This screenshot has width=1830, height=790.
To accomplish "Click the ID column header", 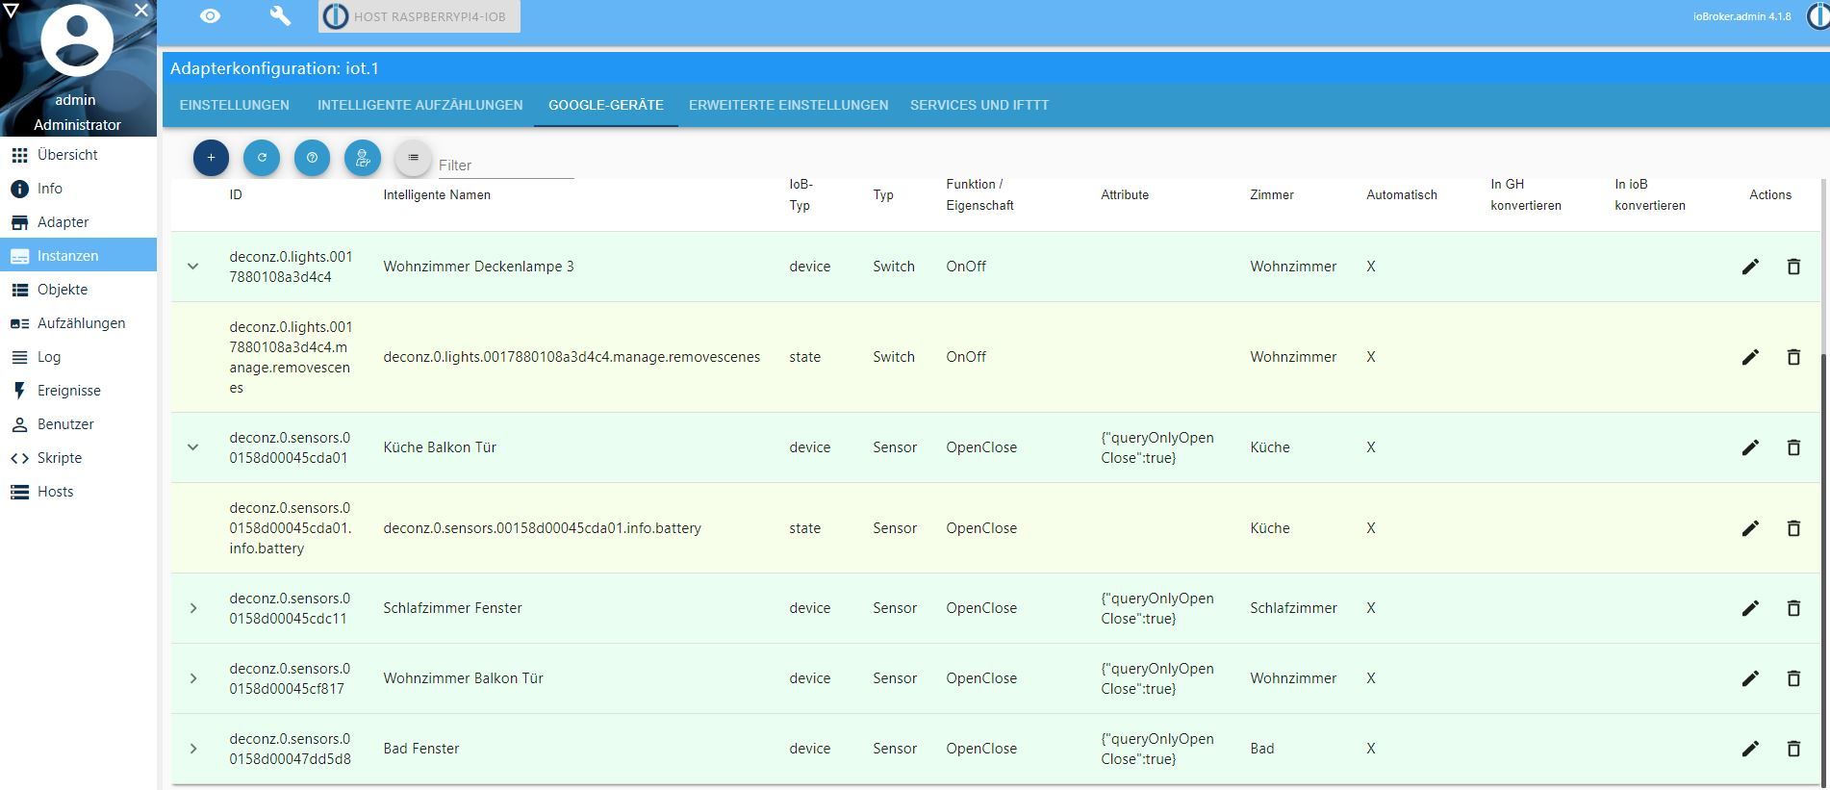I will coord(236,195).
